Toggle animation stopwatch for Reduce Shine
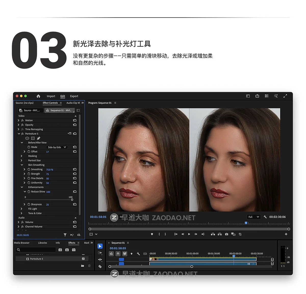The width and height of the screenshot is (306, 294). click(x=29, y=192)
